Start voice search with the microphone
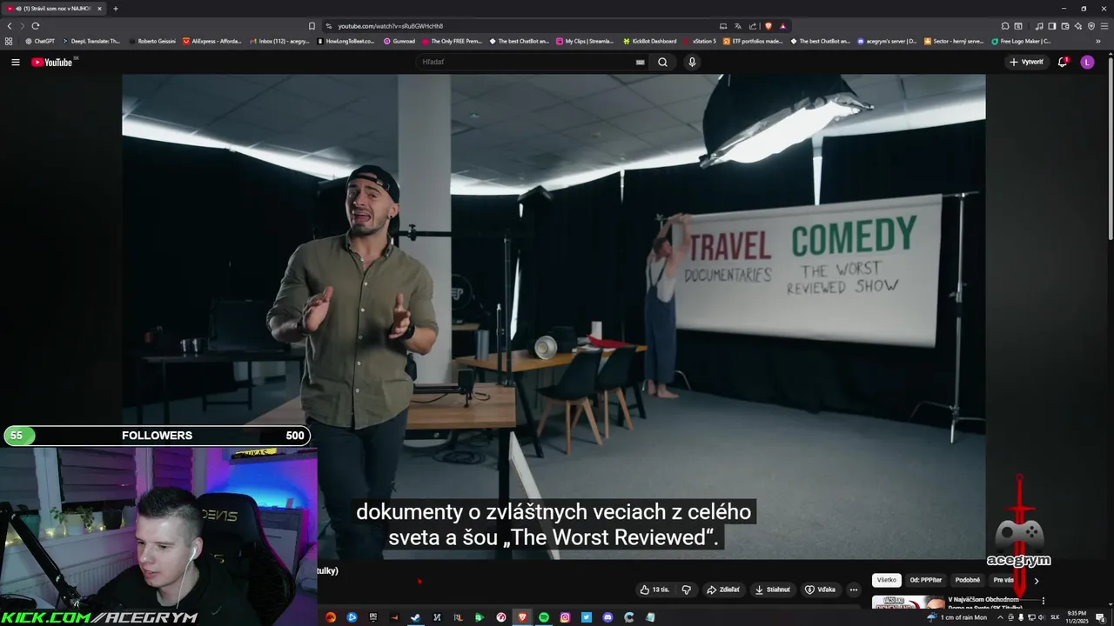 pos(692,62)
